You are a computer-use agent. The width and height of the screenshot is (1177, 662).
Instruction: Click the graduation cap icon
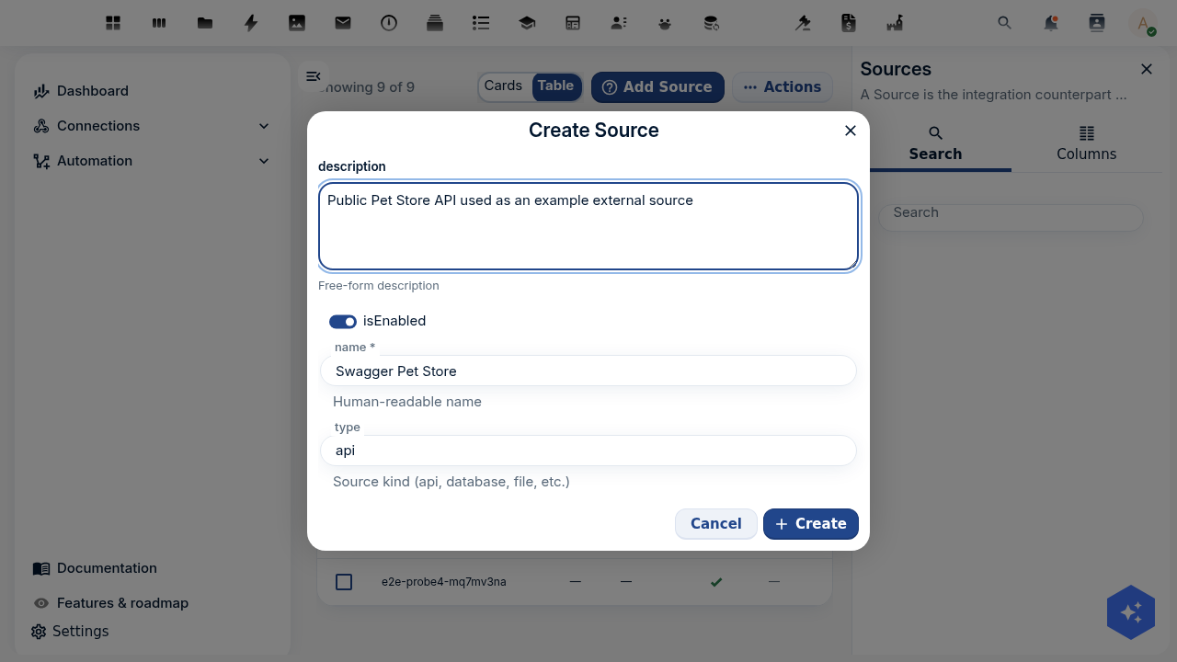[x=527, y=23]
